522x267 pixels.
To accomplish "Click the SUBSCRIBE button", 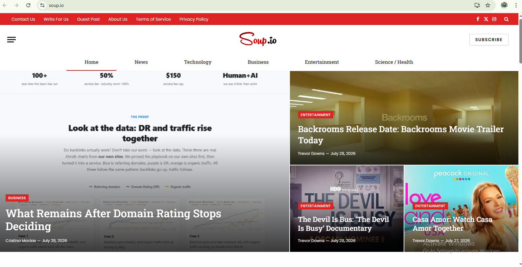I will tap(489, 39).
